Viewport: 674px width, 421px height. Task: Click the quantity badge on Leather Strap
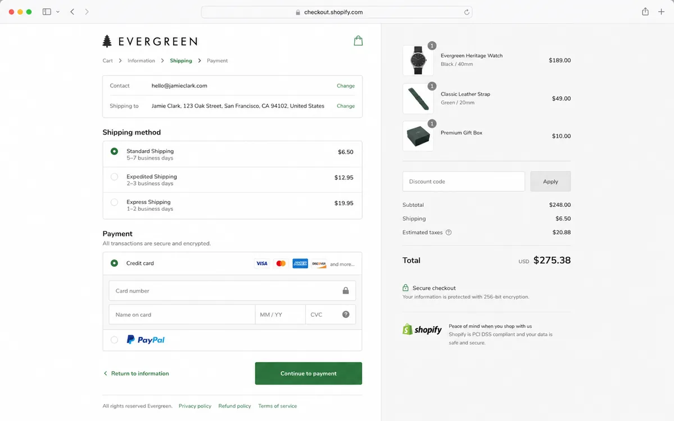point(432,86)
